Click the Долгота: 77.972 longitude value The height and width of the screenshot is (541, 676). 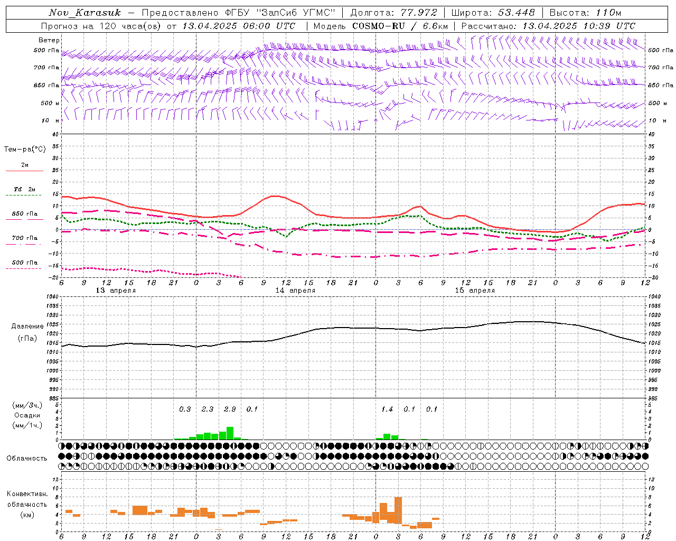pos(393,13)
